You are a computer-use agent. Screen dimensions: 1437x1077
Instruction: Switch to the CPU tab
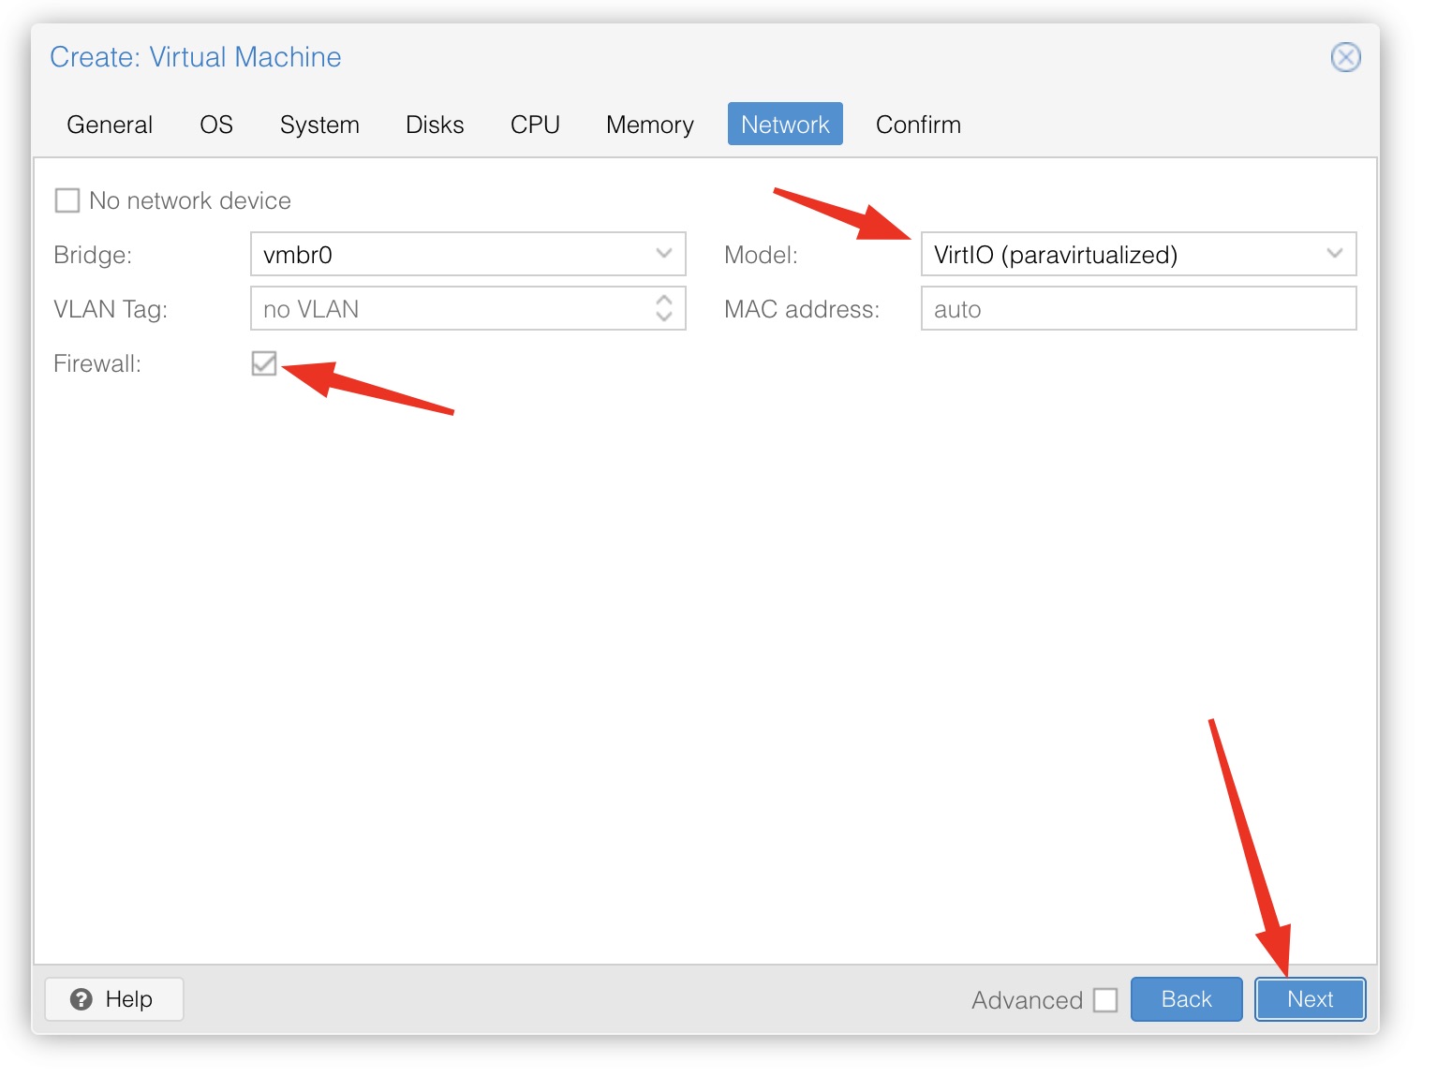(x=535, y=125)
